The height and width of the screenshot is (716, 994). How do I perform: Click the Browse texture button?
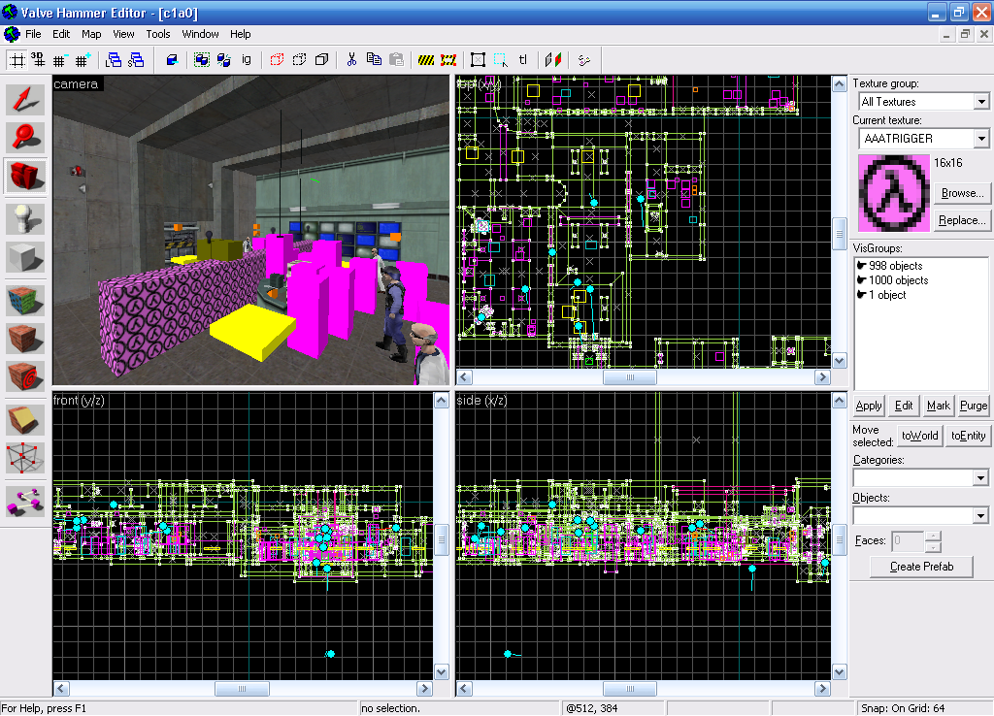tap(961, 193)
